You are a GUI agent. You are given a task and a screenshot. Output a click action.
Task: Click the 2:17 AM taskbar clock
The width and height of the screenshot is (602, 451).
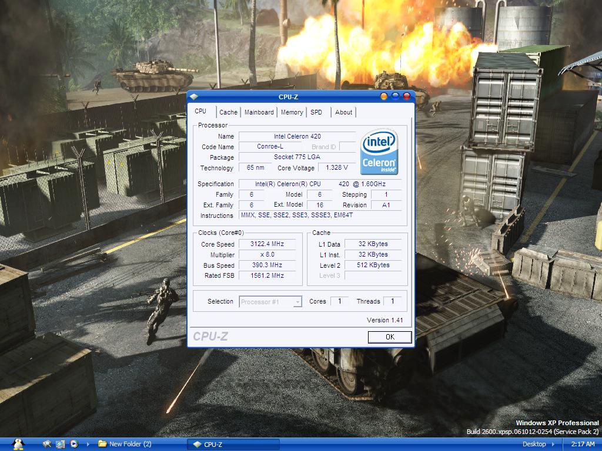coord(583,444)
